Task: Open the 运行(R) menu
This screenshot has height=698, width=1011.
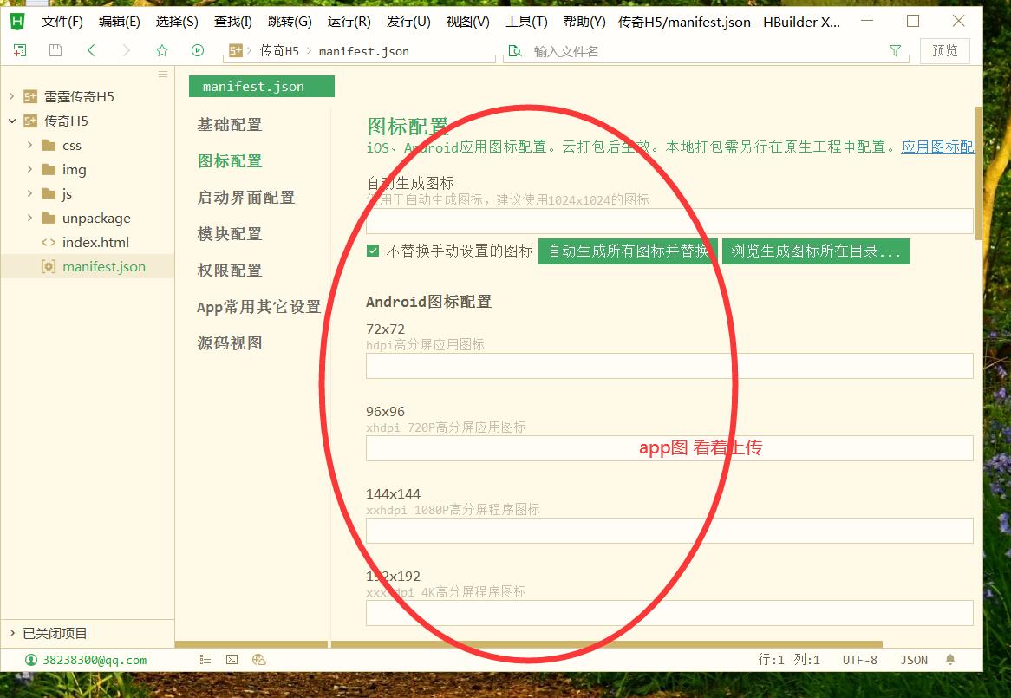Action: 349,22
